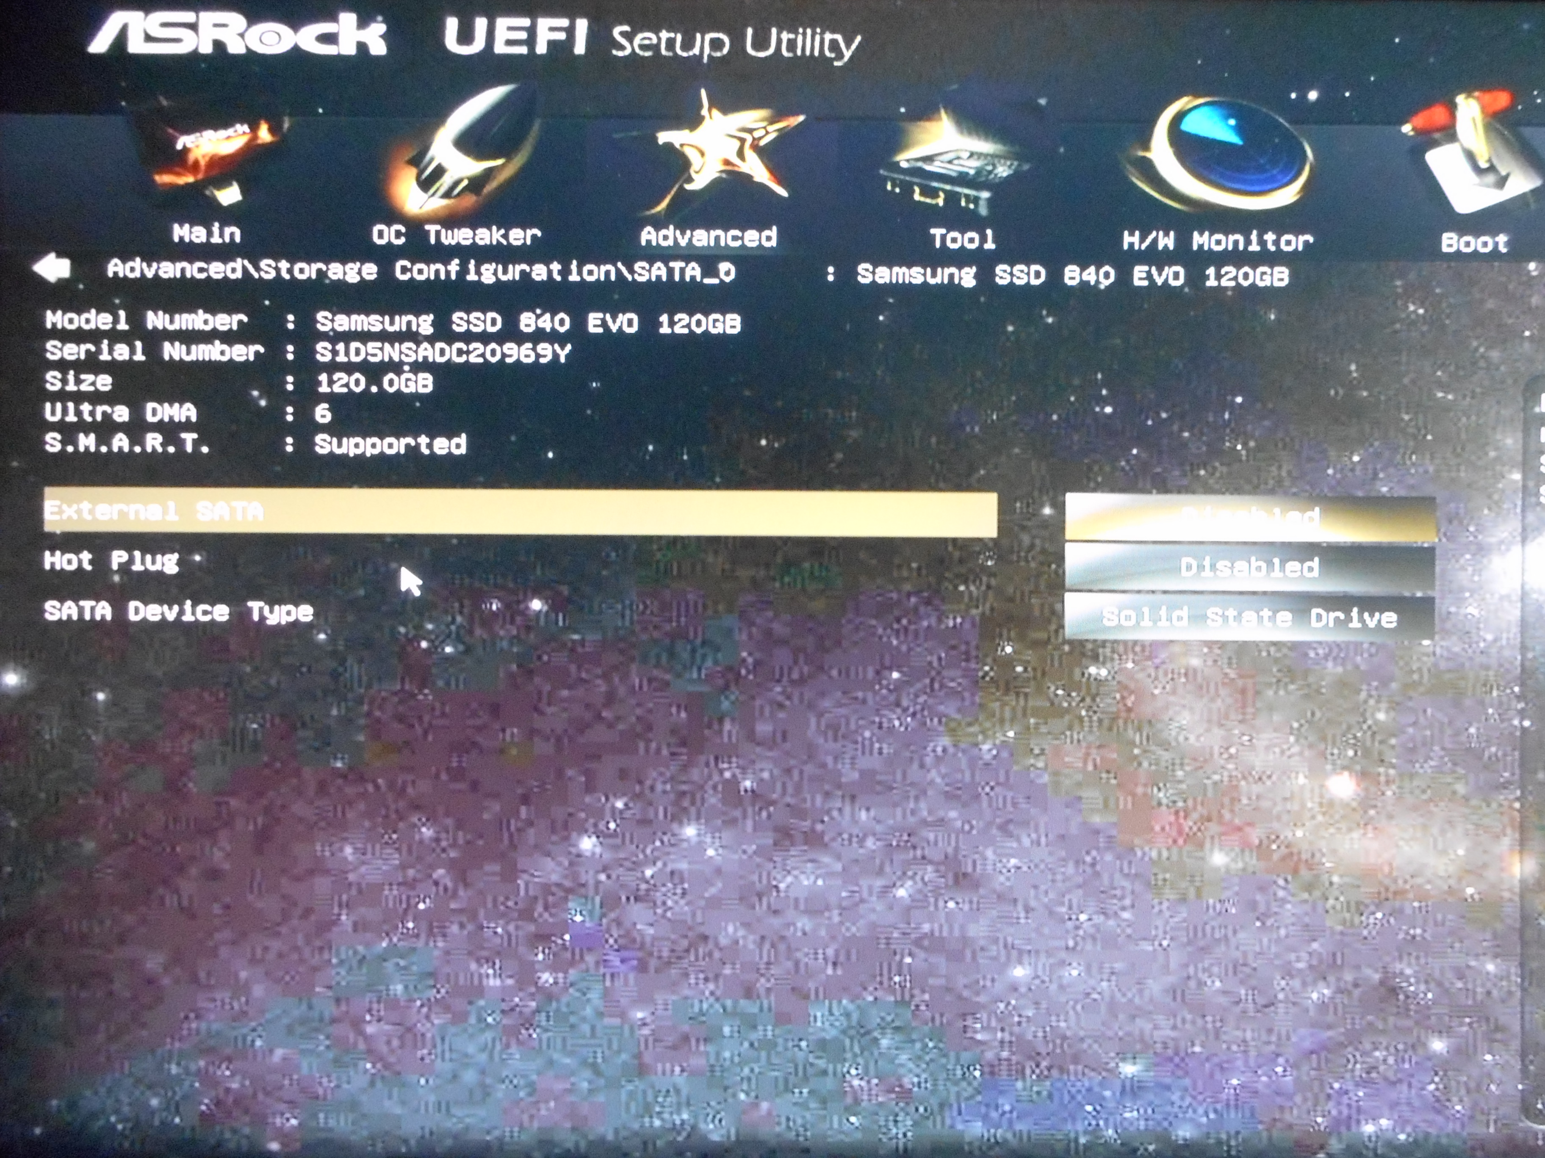The width and height of the screenshot is (1545, 1158).
Task: Open the External SATA value dropdown
Action: pyautogui.click(x=1250, y=518)
